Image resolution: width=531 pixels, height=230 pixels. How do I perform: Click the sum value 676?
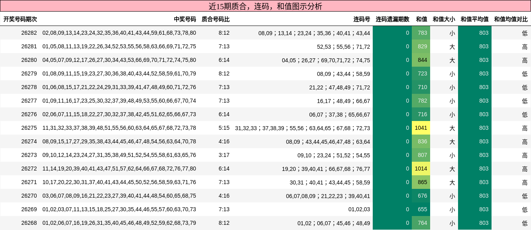[421, 196]
